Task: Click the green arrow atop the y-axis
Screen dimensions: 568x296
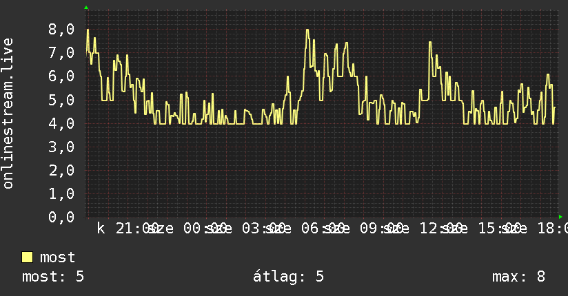Action: click(86, 8)
